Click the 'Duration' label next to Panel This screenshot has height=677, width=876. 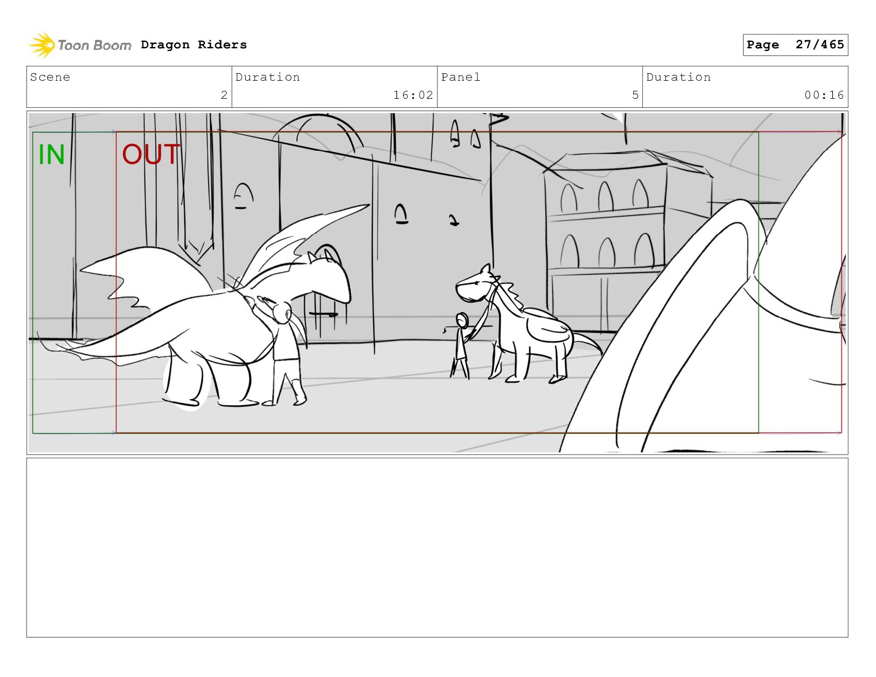(679, 77)
